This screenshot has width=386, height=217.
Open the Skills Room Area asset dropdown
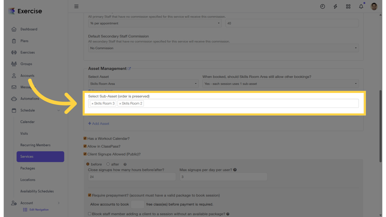[143, 84]
